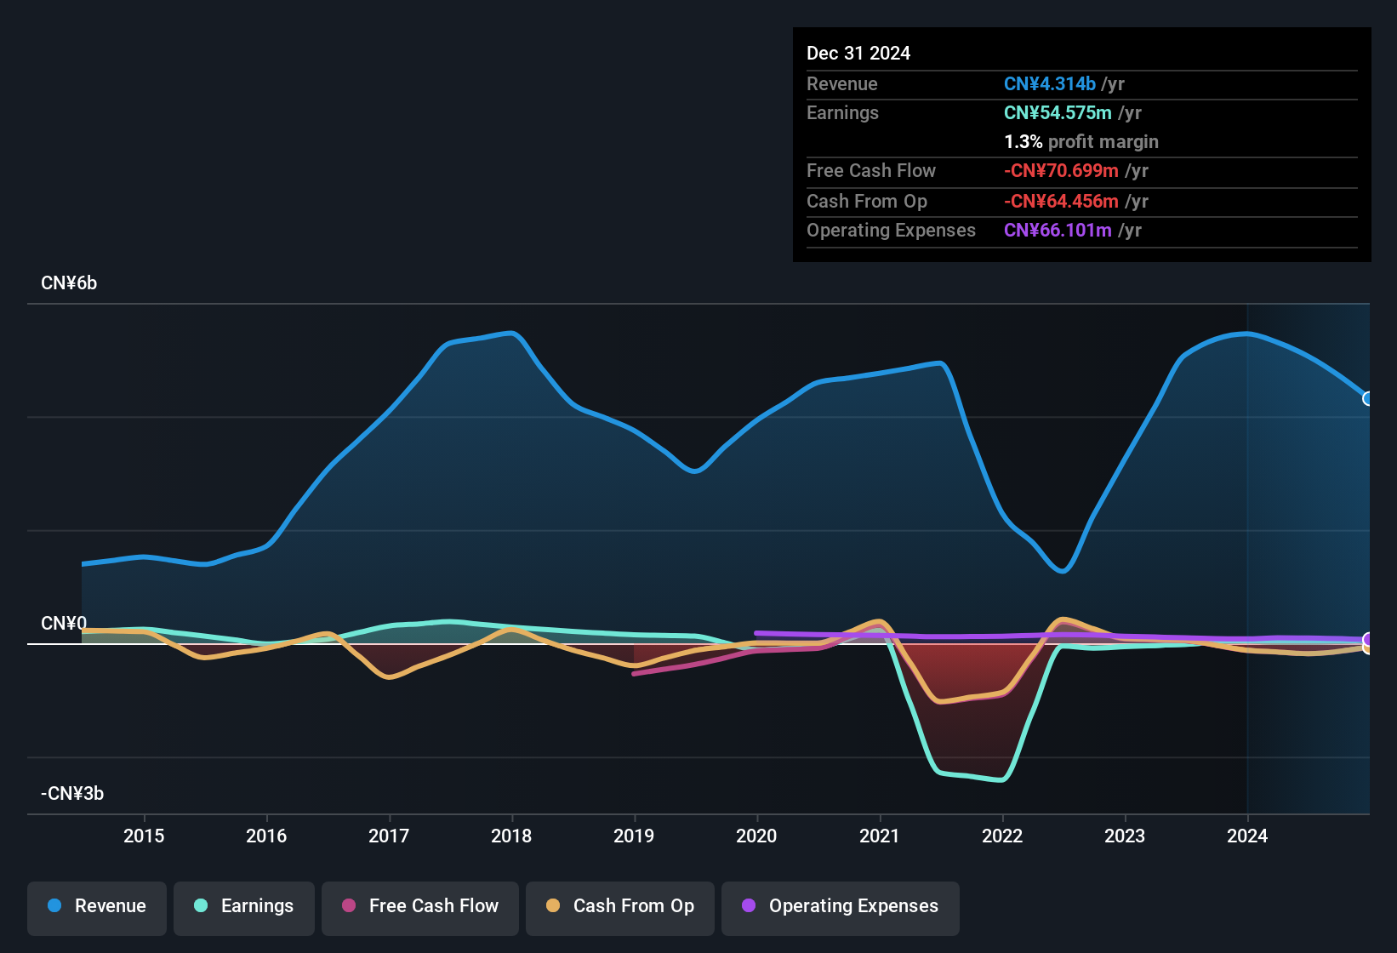
Task: Collapse the Cash From Op legend chip
Action: (x=619, y=906)
